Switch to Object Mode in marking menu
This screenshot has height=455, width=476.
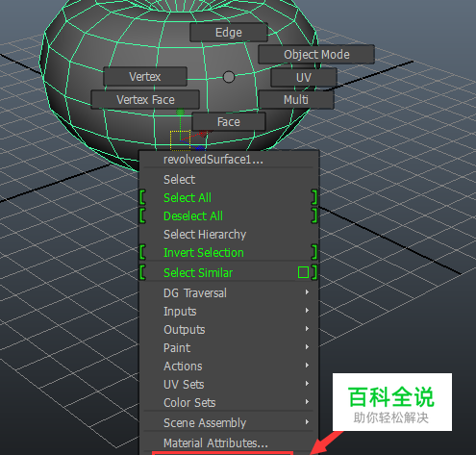(x=316, y=55)
